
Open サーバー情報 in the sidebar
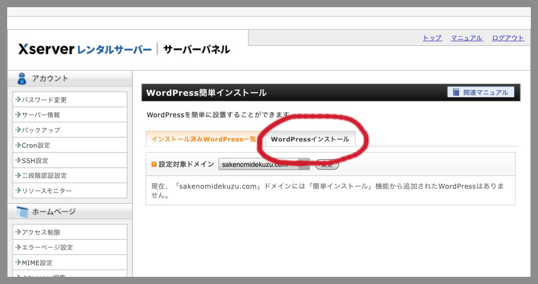70,115
